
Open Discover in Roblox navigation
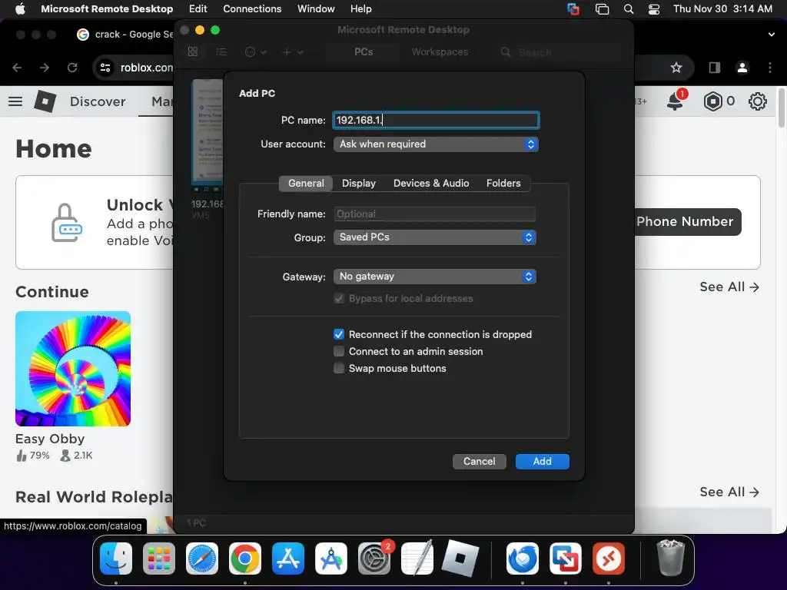[98, 101]
